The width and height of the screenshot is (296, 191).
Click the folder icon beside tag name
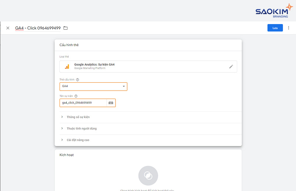click(65, 28)
